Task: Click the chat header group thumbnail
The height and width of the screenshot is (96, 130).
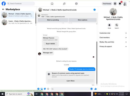Action: point(40,10)
